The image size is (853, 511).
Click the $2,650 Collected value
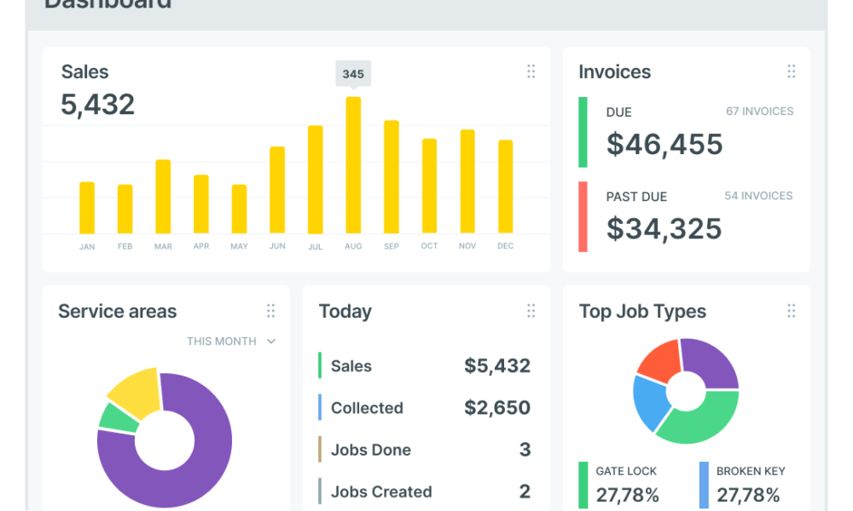point(497,408)
